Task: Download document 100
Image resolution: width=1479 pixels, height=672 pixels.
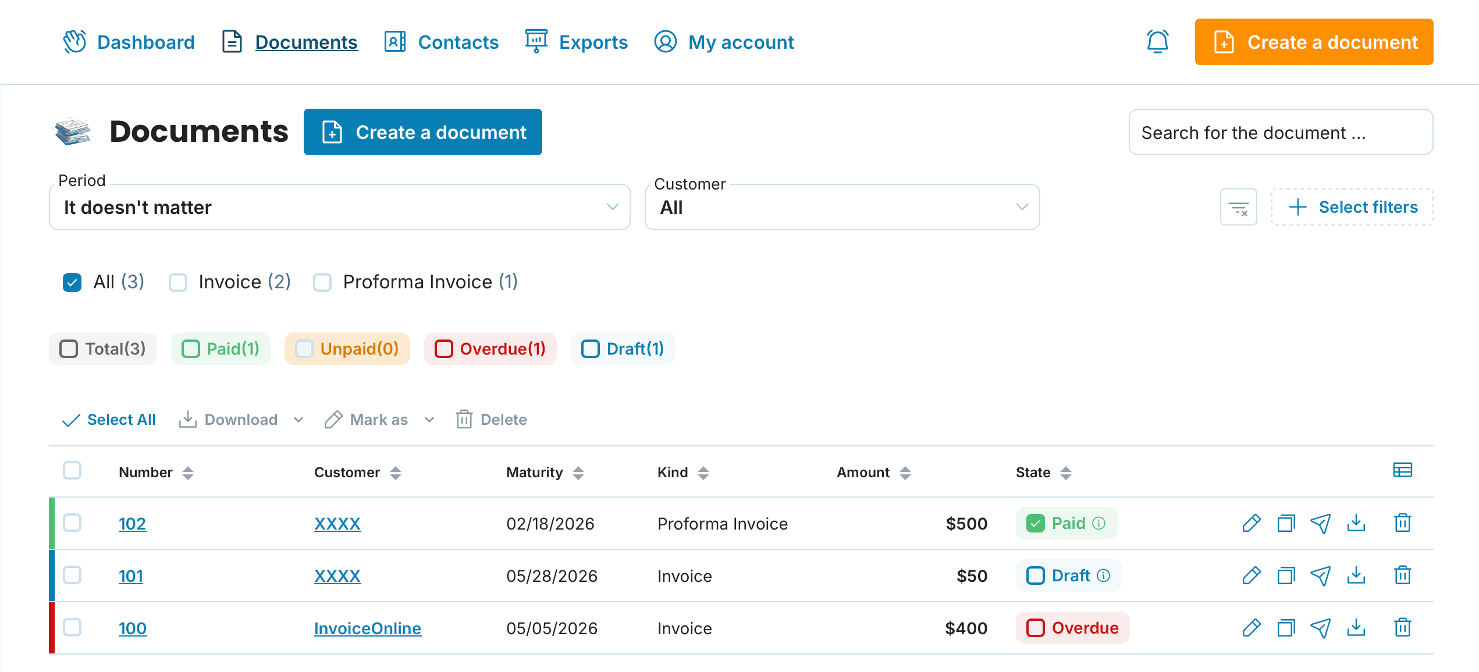Action: pyautogui.click(x=1356, y=628)
